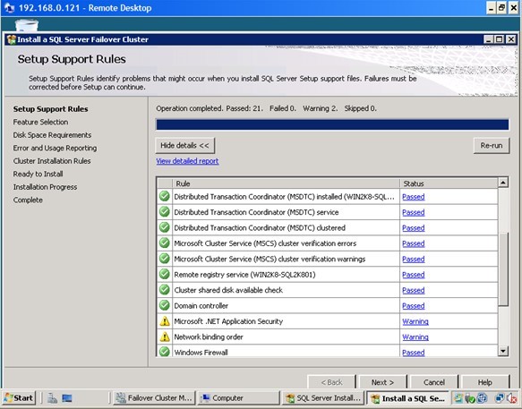
Task: Click the rule list scrollbar up arrow
Action: point(503,183)
